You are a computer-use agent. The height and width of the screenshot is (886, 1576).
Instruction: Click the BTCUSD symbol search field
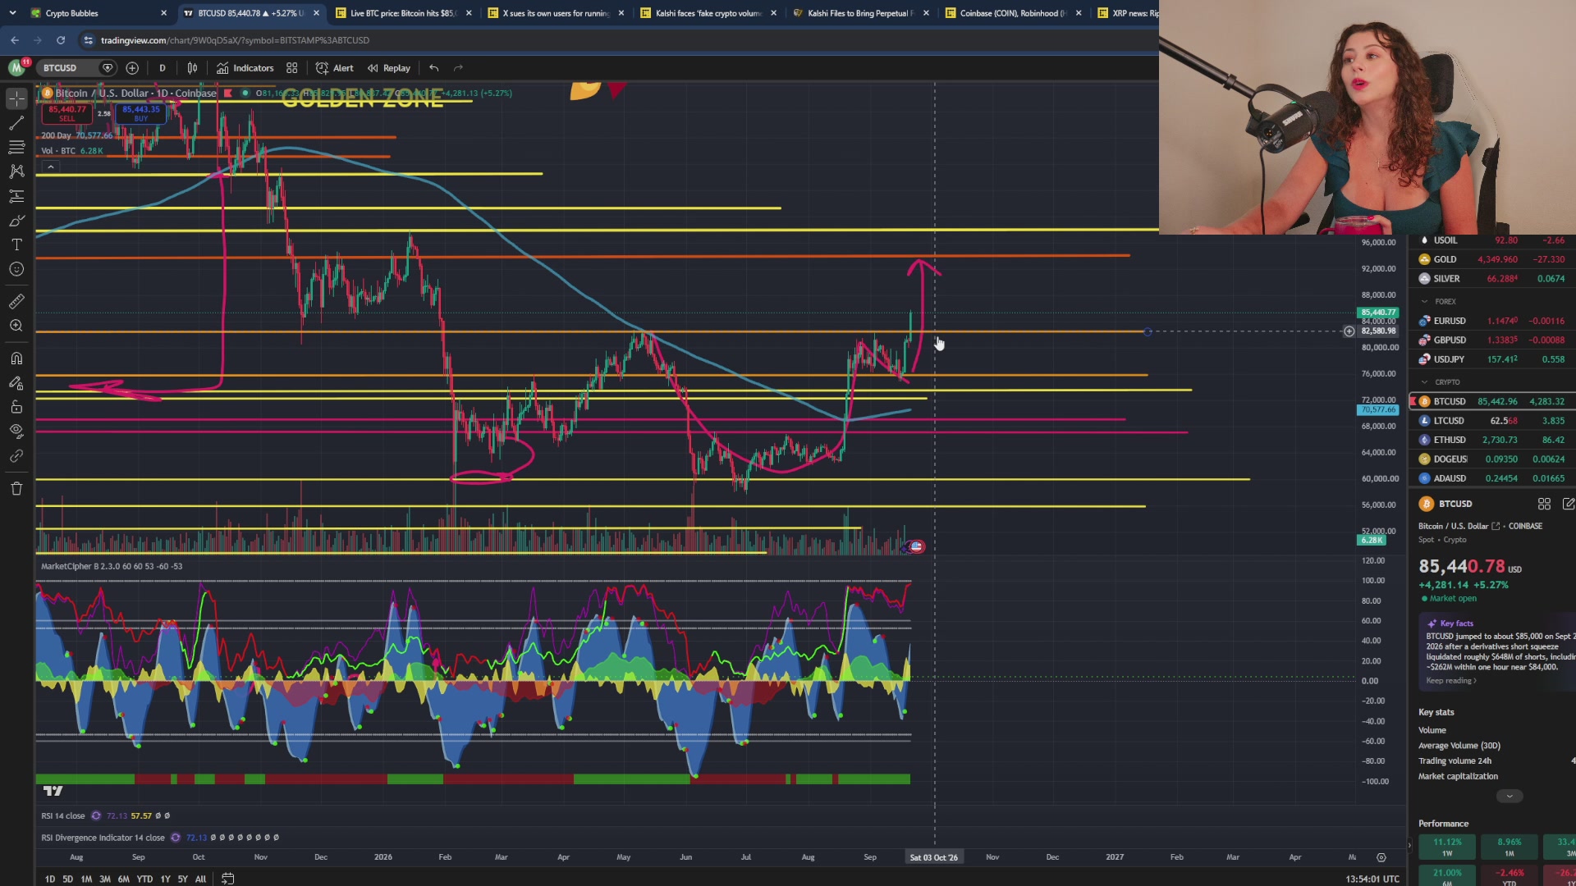(x=68, y=68)
